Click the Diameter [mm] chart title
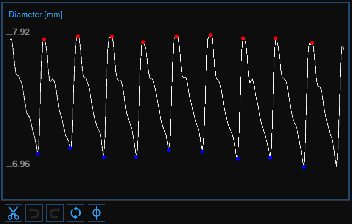 tap(36, 15)
